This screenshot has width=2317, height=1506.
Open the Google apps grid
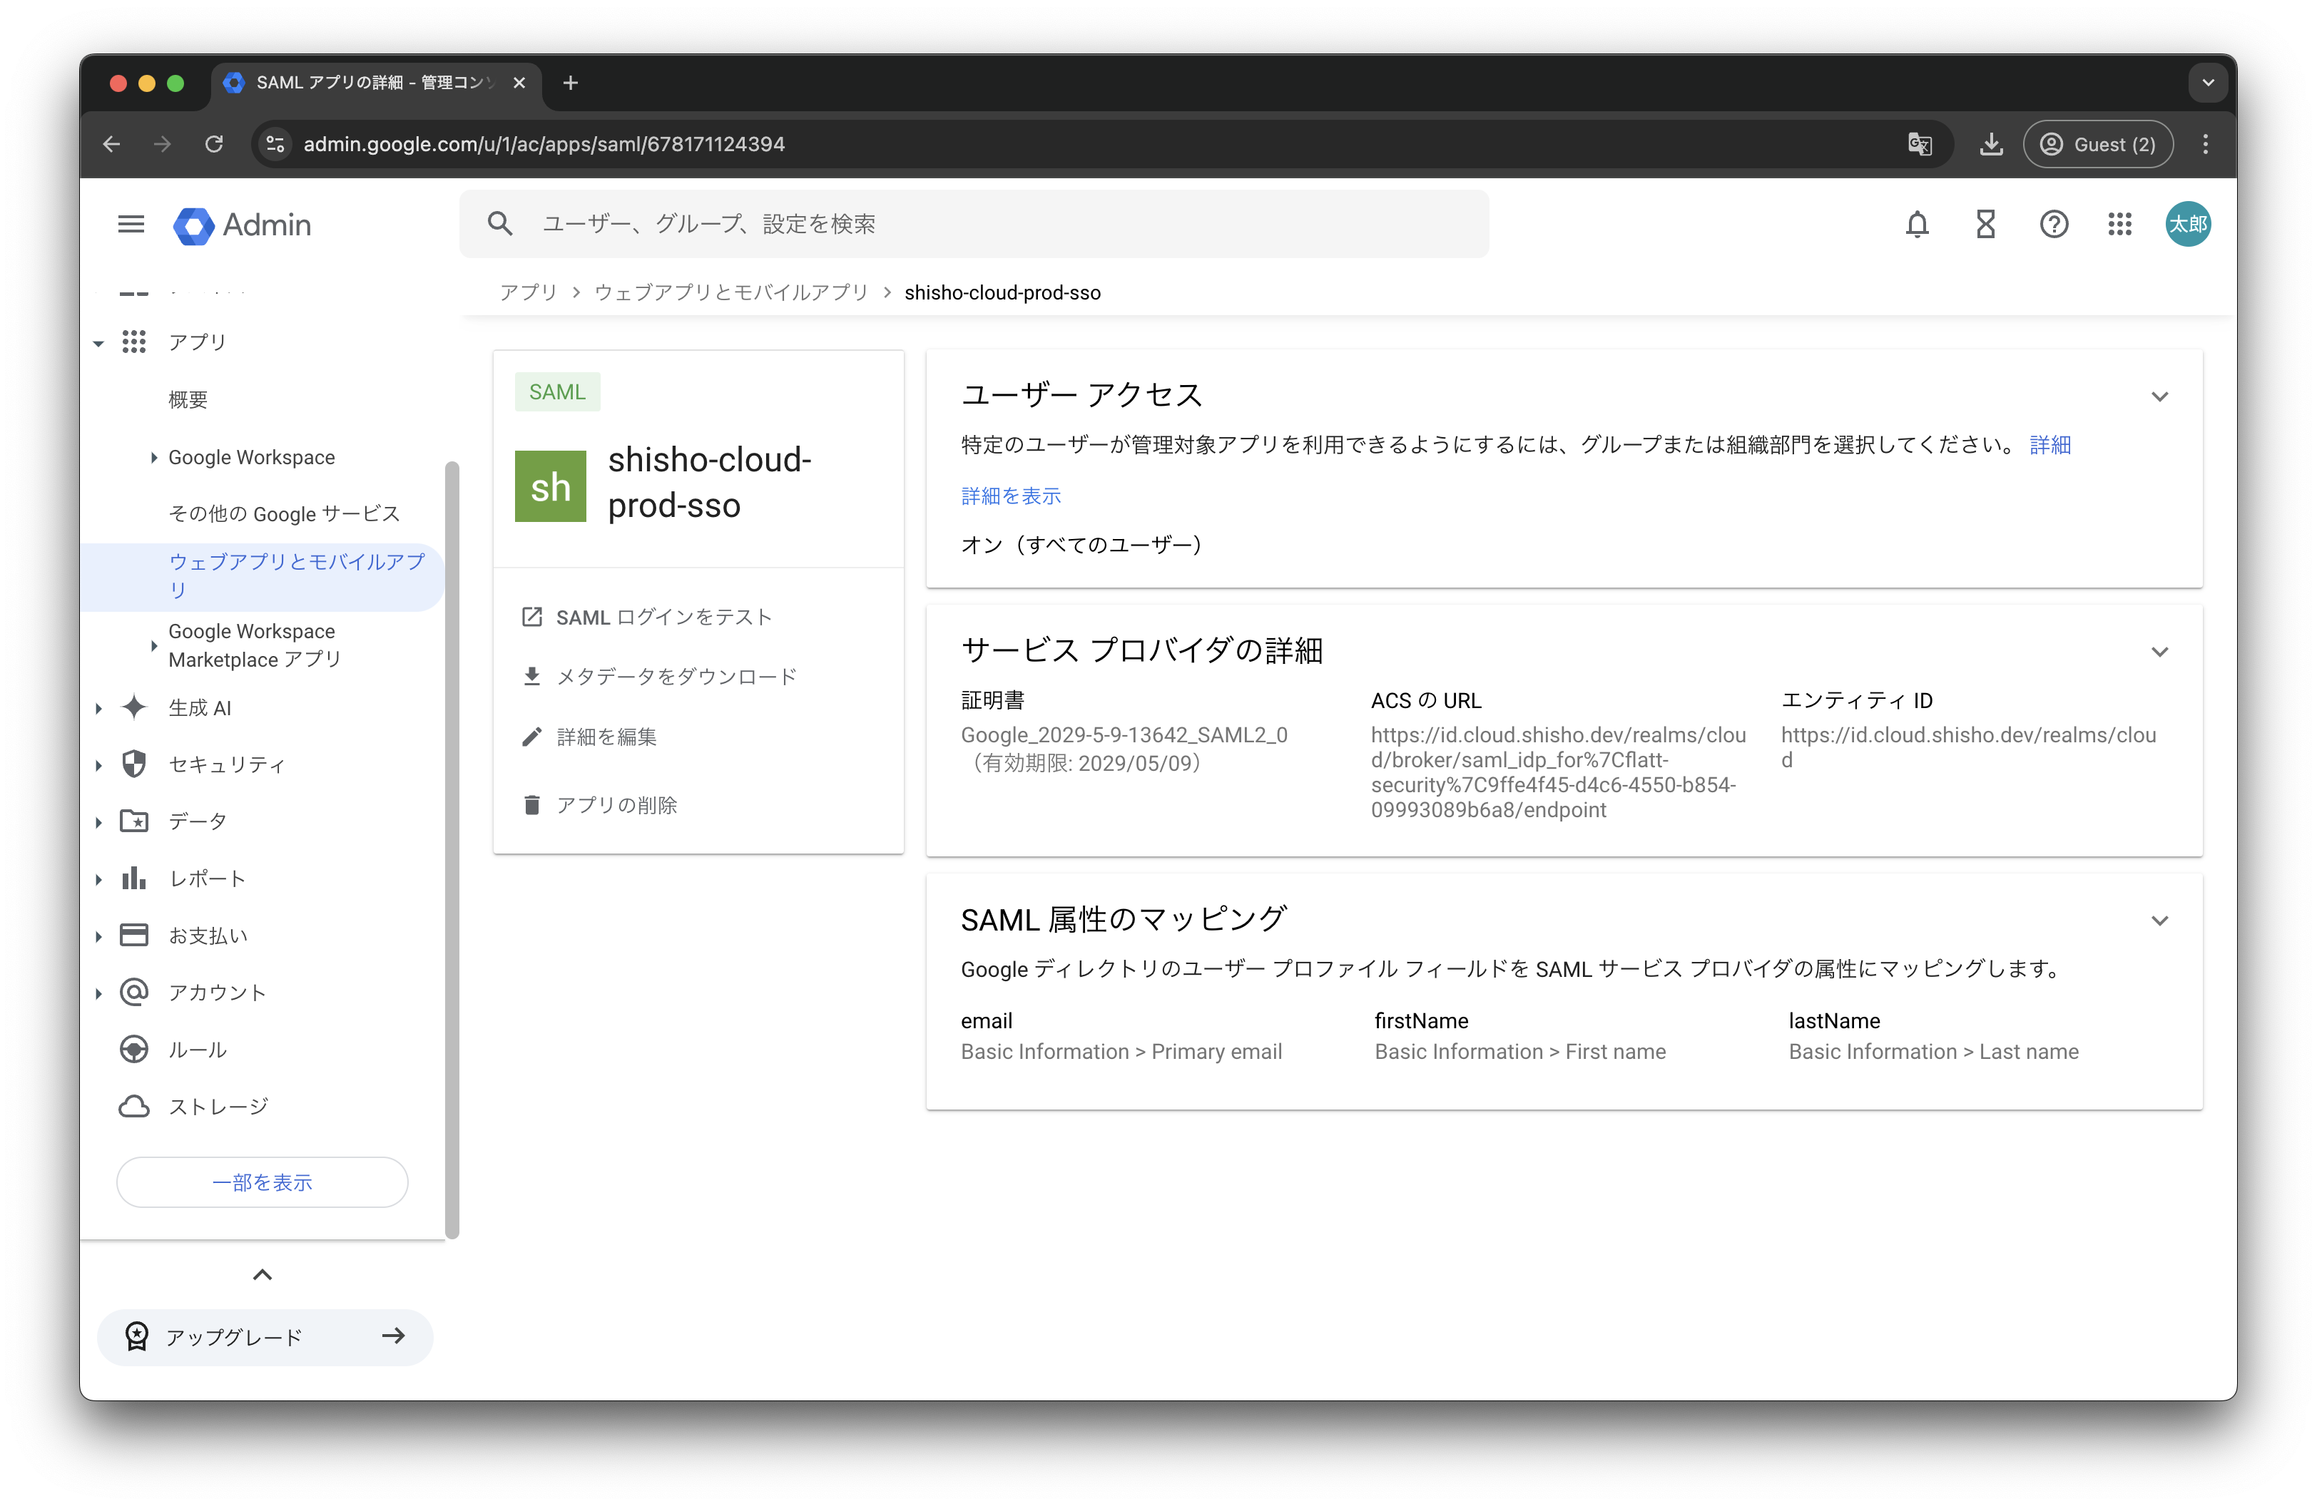point(2119,225)
